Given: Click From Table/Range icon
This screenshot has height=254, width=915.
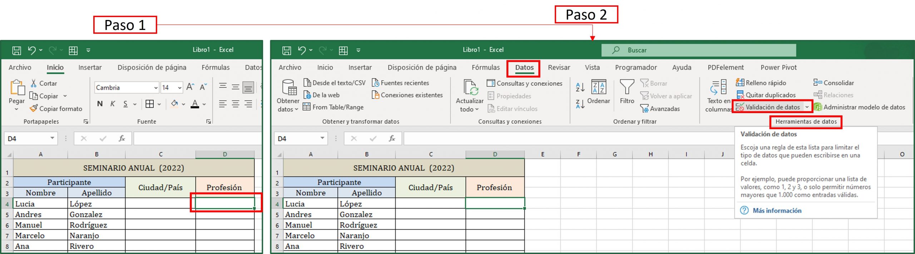Looking at the screenshot, I should (307, 107).
